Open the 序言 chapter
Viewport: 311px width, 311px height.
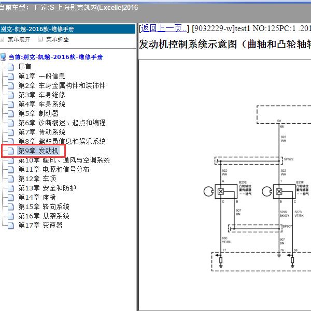point(25,67)
